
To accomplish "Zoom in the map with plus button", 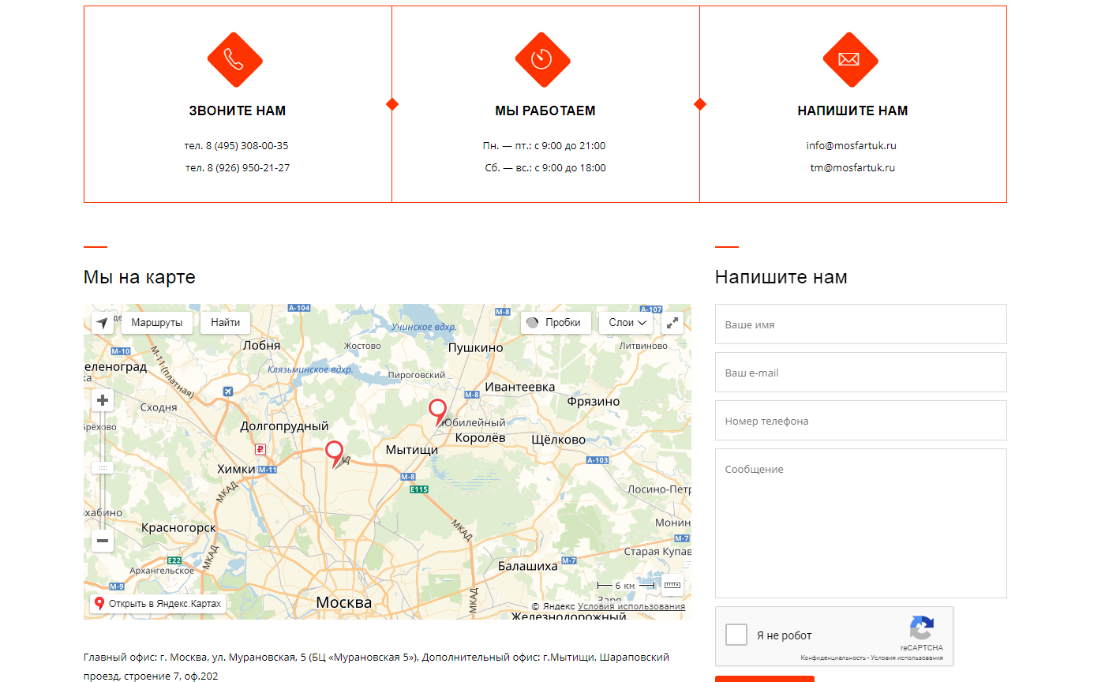I will click(x=103, y=401).
